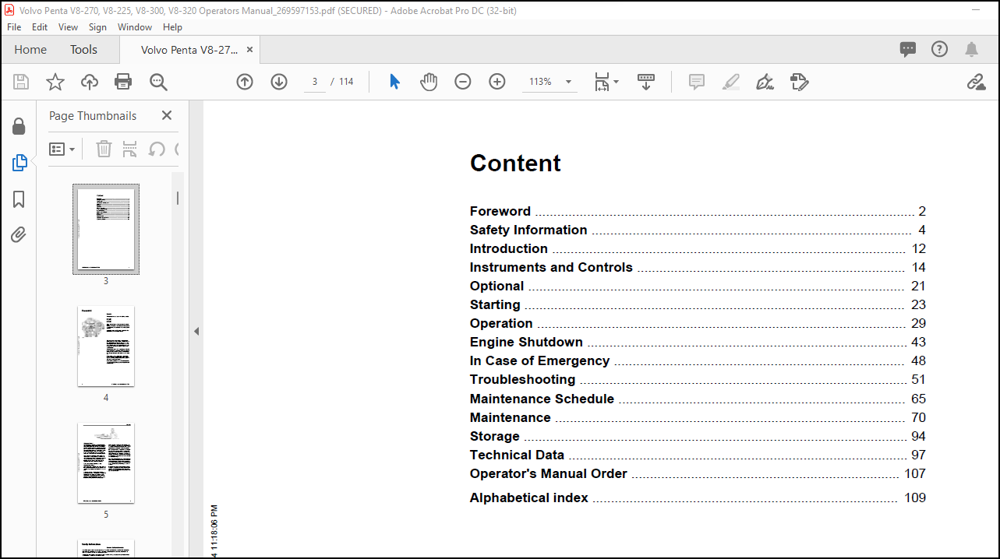Screen dimensions: 1000x559
Task: Click the insert pages icon in thumbnails toolbar
Action: coord(129,149)
